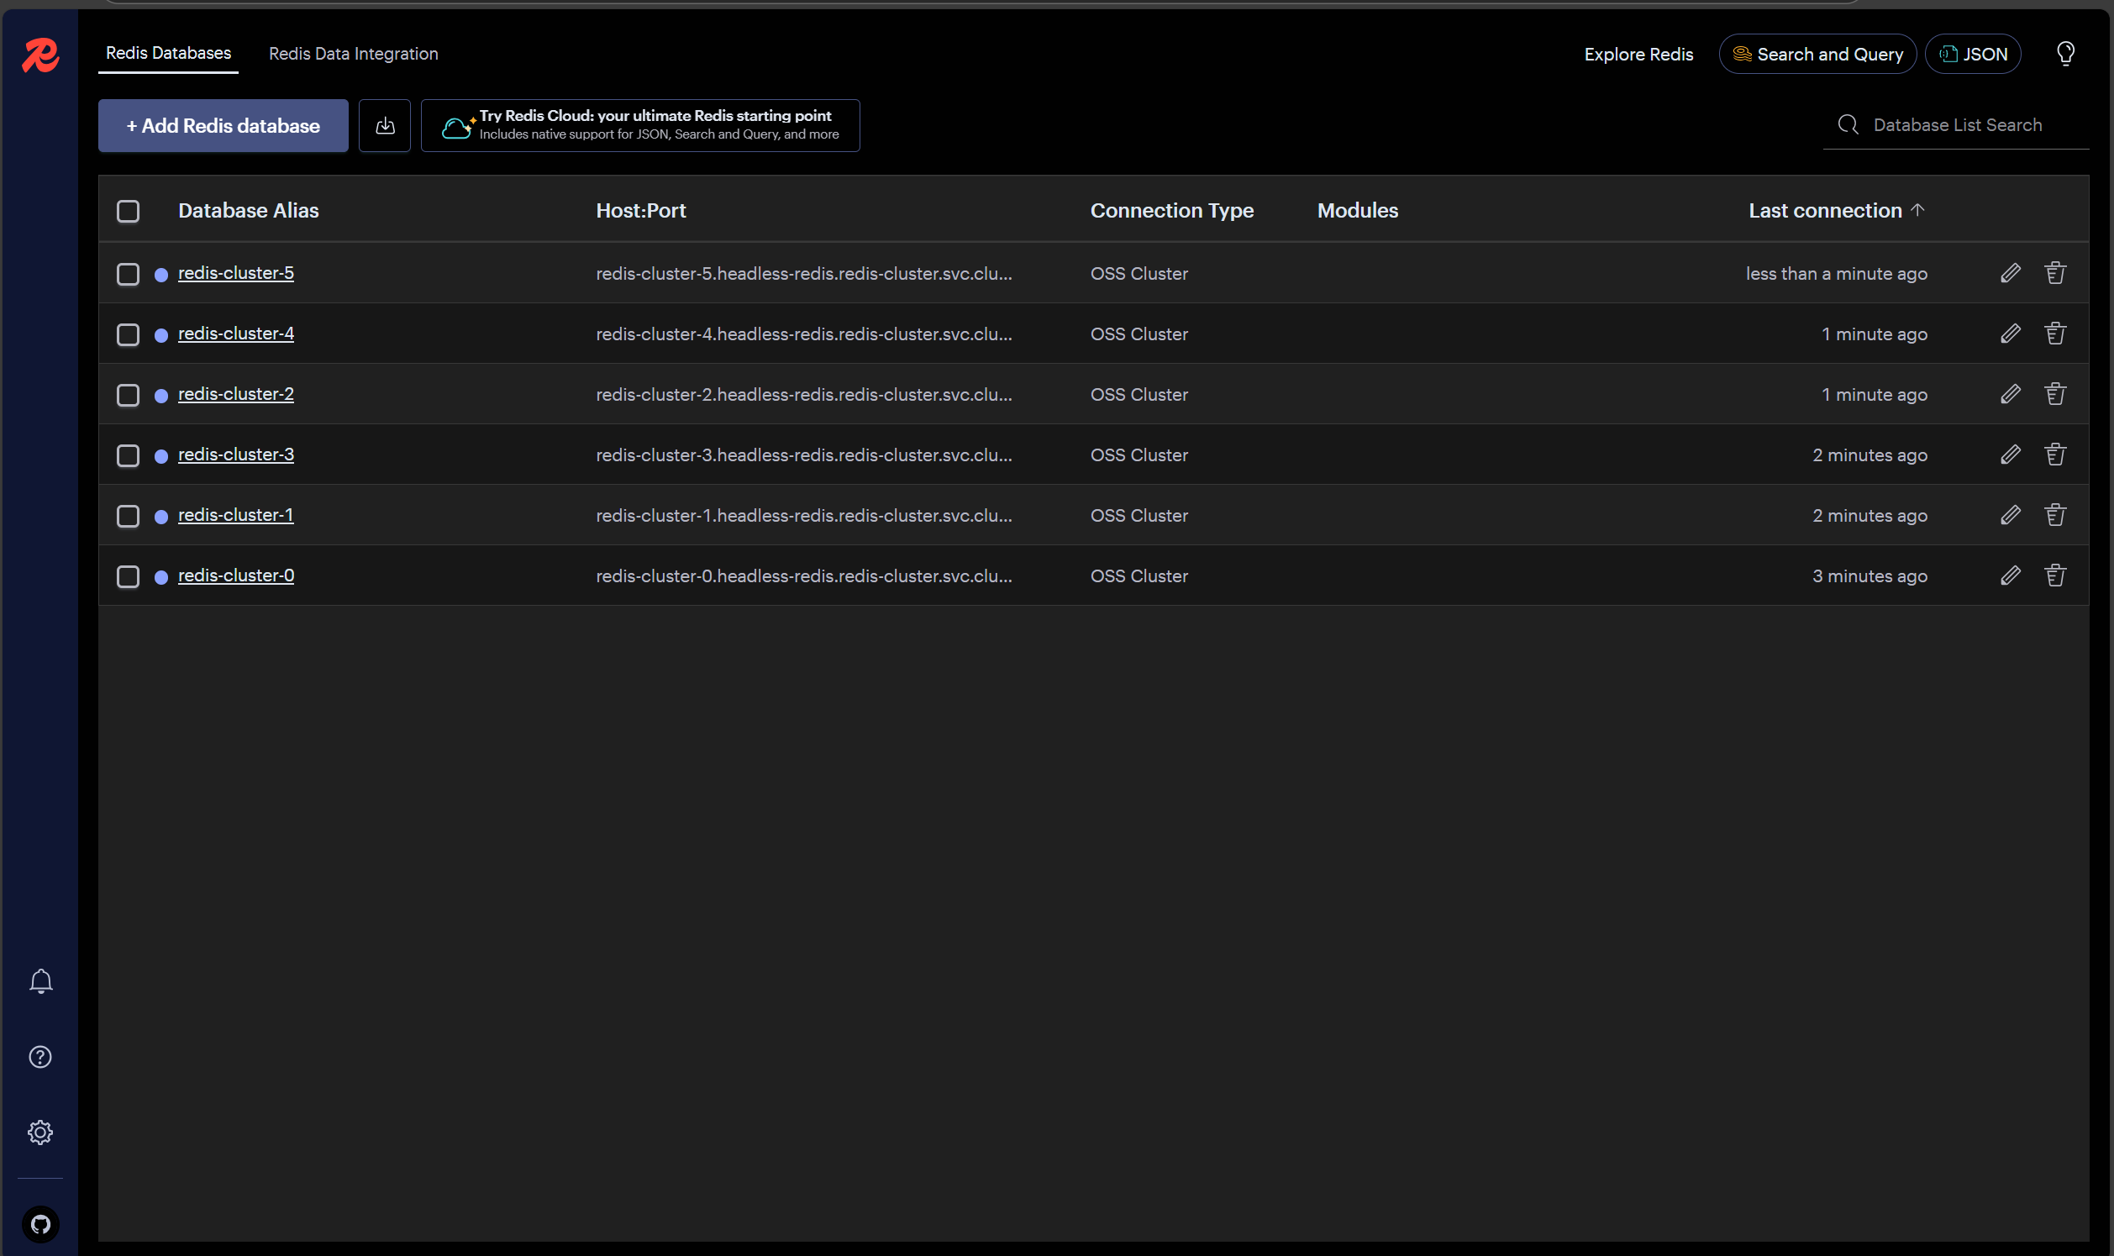
Task: Open the redis-cluster-1 database link
Action: (236, 515)
